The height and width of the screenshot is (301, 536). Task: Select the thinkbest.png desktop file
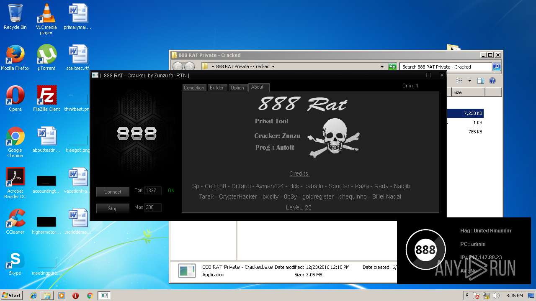click(x=77, y=103)
